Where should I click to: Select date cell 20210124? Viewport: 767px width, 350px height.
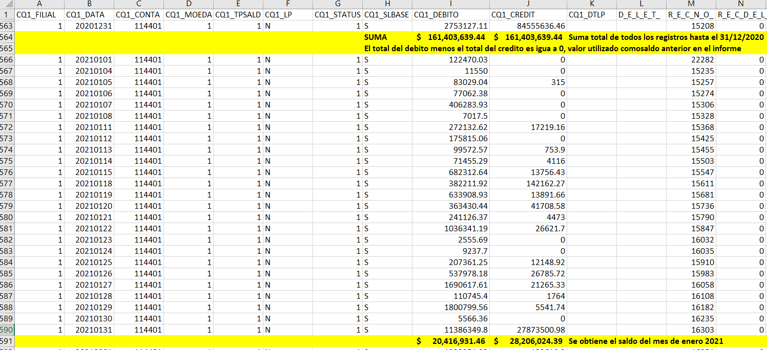coord(90,251)
